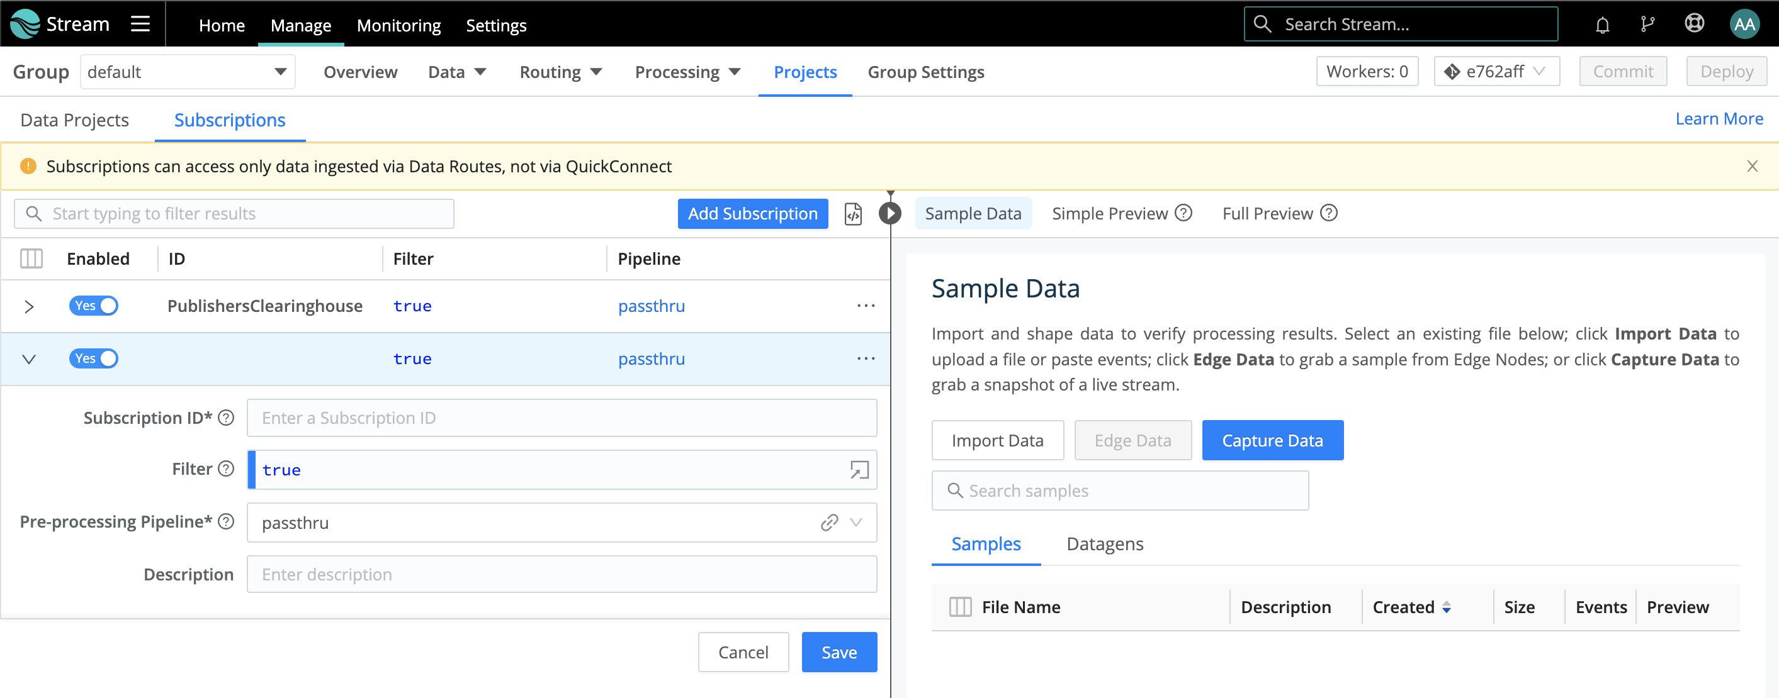Viewport: 1779px width, 698px height.
Task: Switch to the Data Projects tab
Action: tap(74, 120)
